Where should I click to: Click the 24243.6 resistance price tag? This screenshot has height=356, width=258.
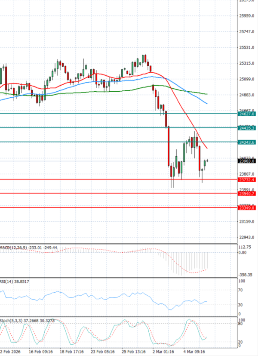point(247,142)
